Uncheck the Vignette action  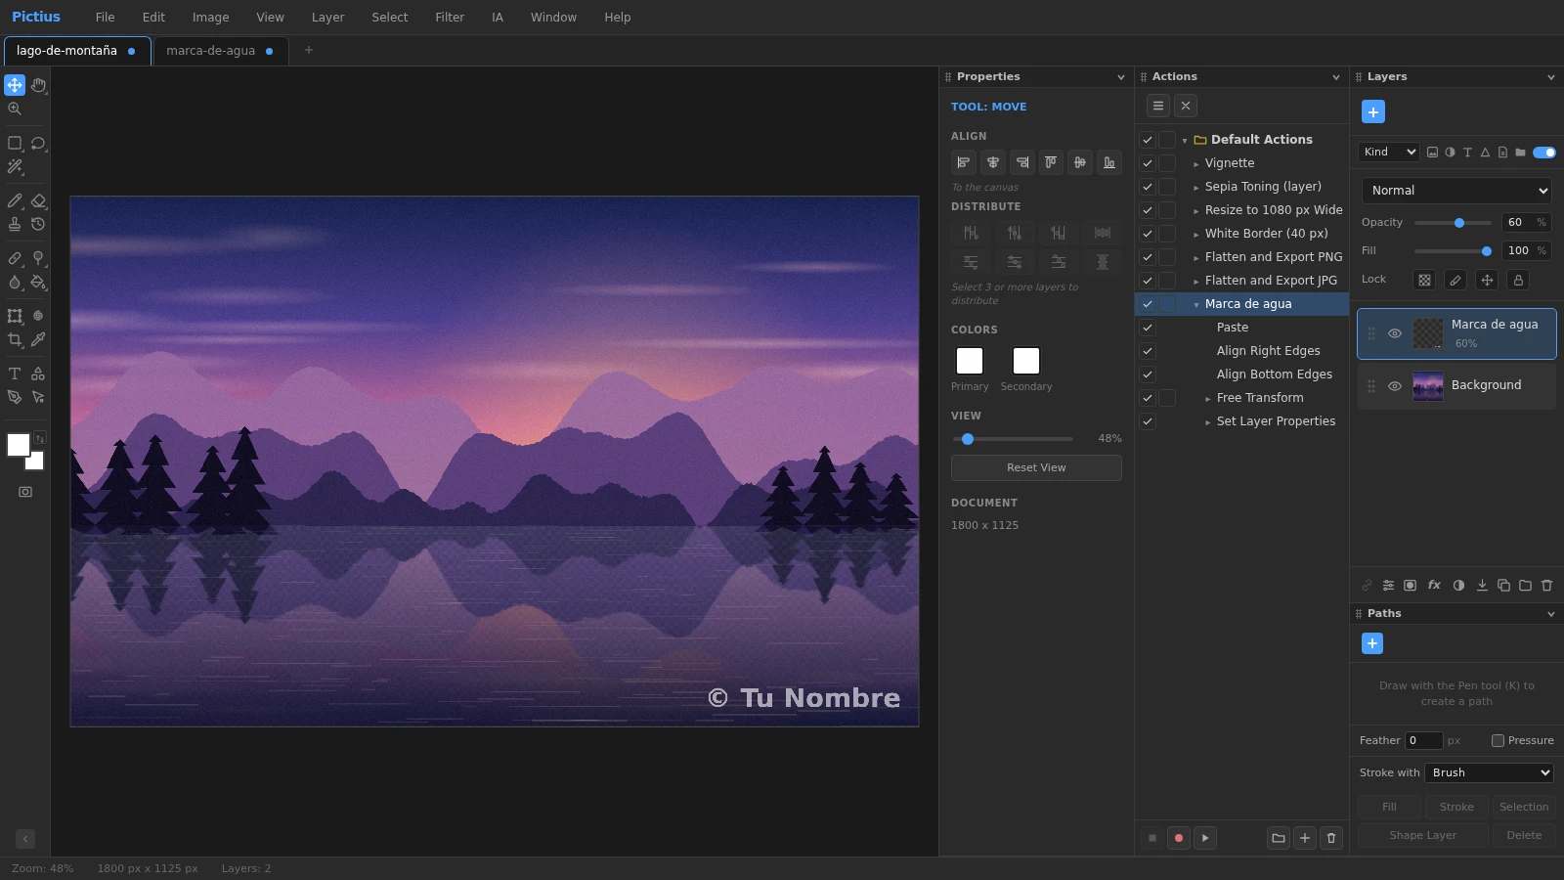(x=1148, y=163)
